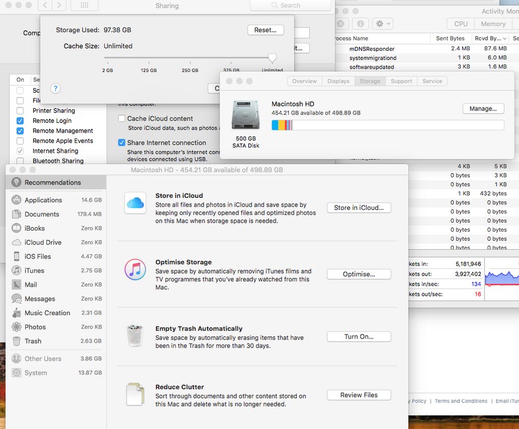Click Manage button for Macintosh HD

pyautogui.click(x=483, y=109)
